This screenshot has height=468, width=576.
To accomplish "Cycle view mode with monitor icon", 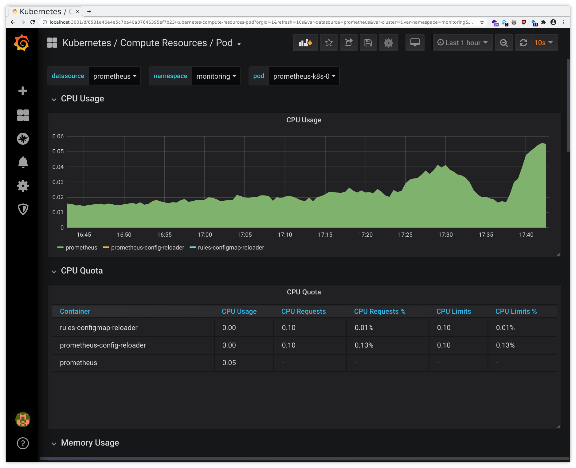I will click(x=415, y=43).
